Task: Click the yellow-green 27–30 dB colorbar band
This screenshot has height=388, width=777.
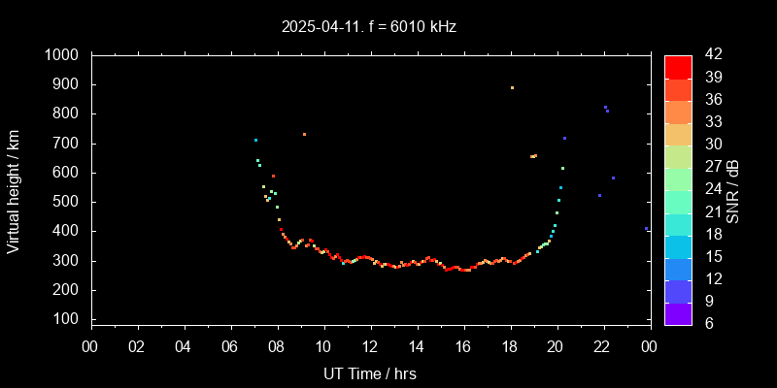Action: (x=678, y=156)
